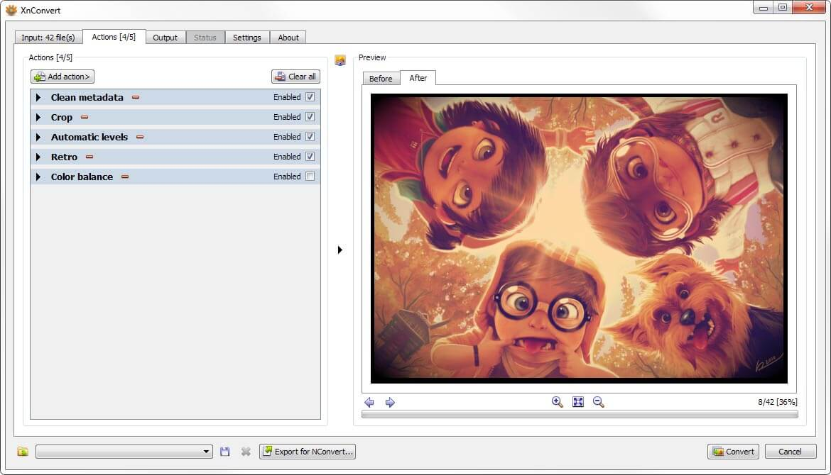831x475 pixels.
Task: Uncheck the Retro action's Enabled box
Action: (310, 157)
